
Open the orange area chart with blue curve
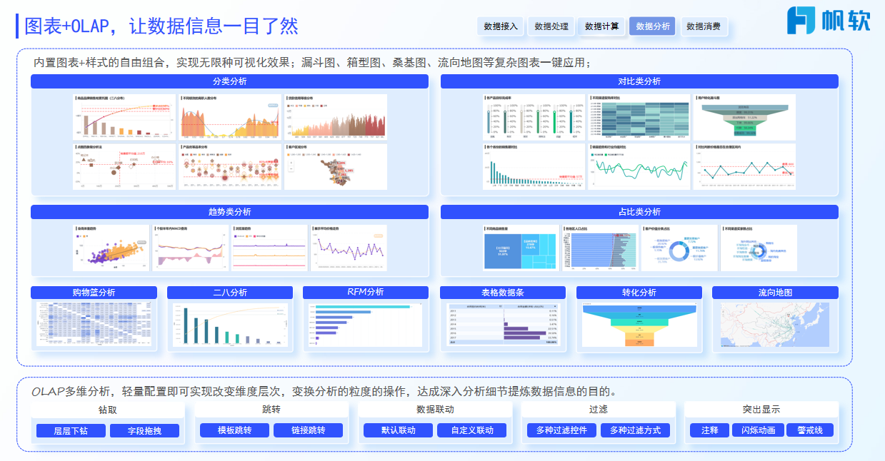click(x=229, y=117)
